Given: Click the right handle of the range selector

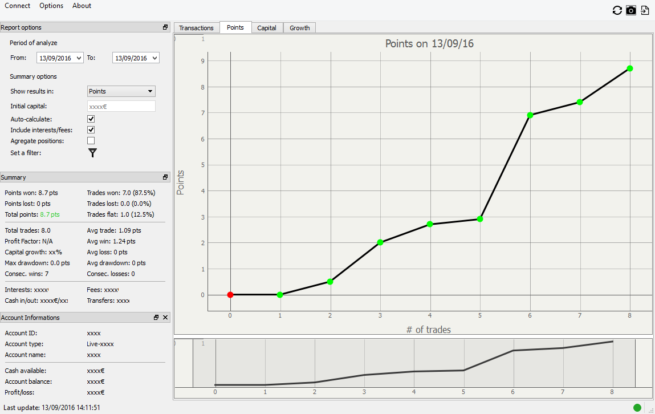Looking at the screenshot, I should (x=636, y=363).
